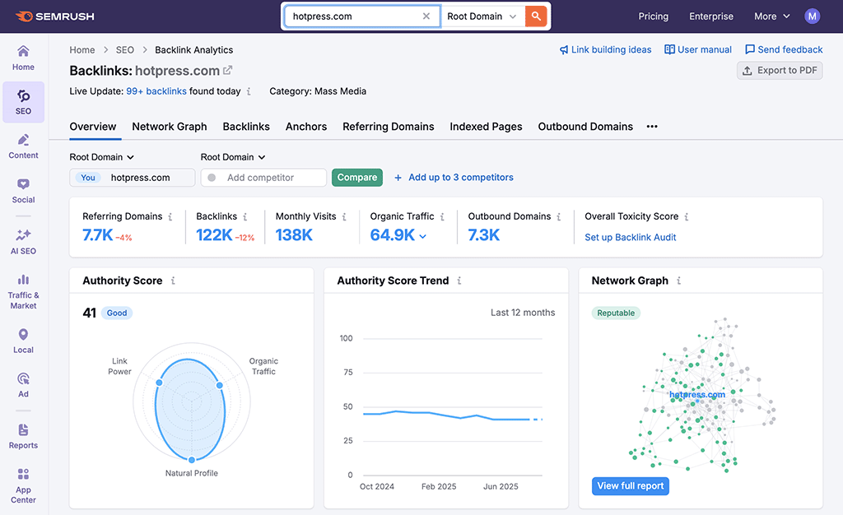Click the 122K backlinks value
Screen dimensions: 843x515
click(214, 235)
